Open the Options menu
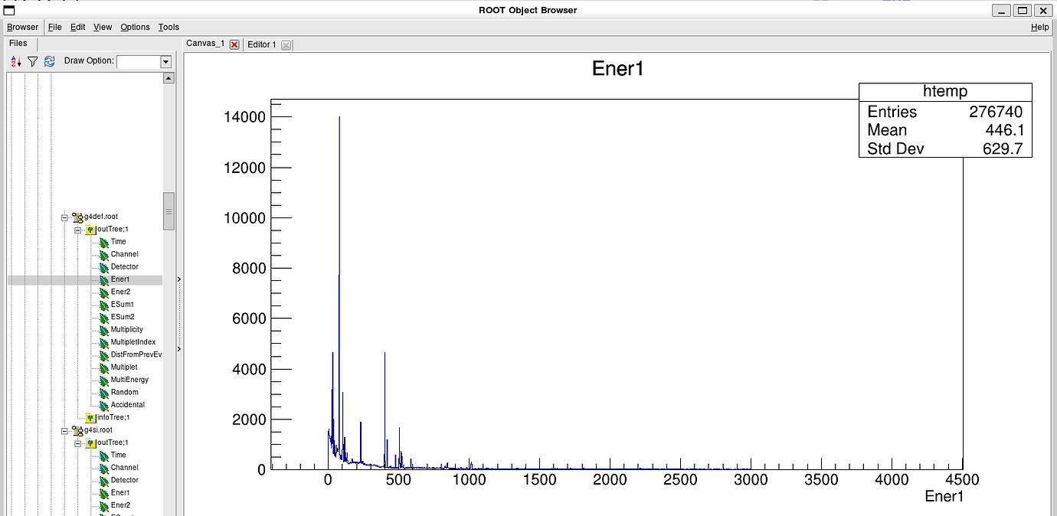The image size is (1057, 516). pos(135,27)
